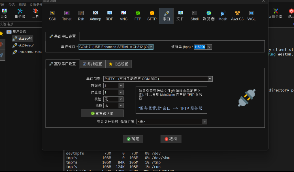Select the 用户会话 folder in sidebar
The width and height of the screenshot is (294, 172).
(16, 32)
